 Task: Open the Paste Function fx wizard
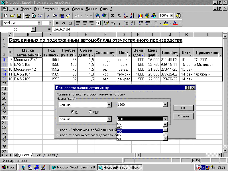(119, 16)
